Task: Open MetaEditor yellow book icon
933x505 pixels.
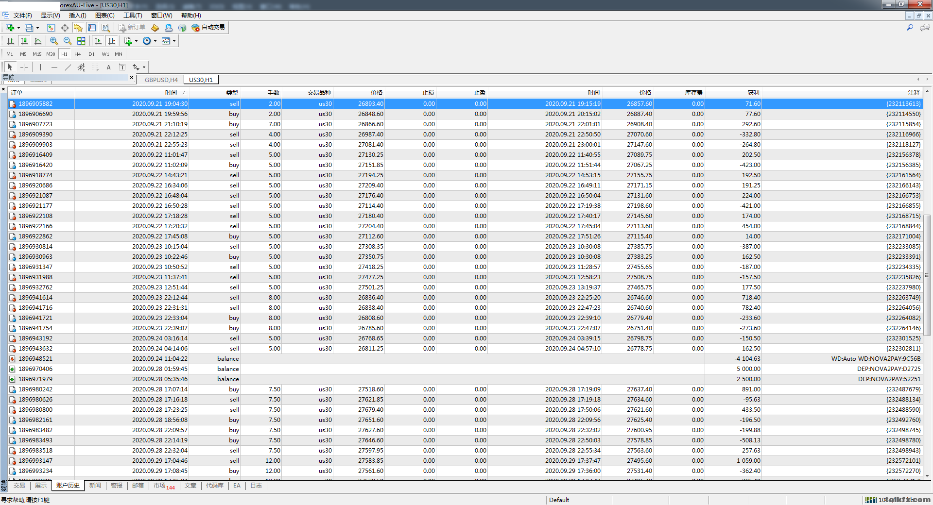Action: (155, 28)
